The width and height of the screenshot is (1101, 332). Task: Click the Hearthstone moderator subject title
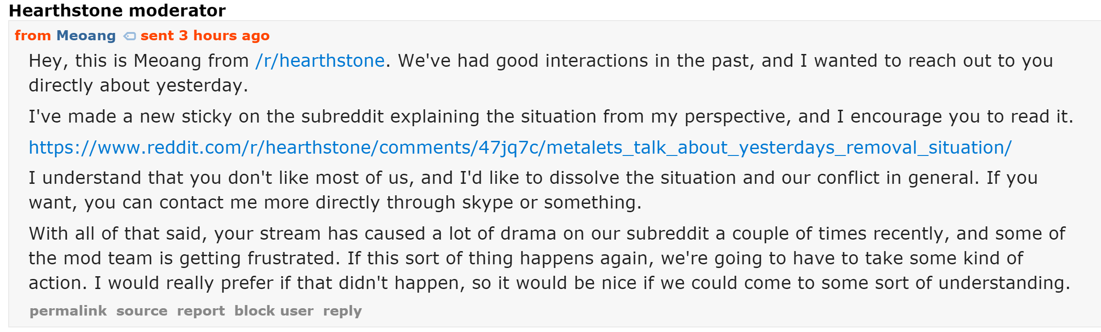117,11
